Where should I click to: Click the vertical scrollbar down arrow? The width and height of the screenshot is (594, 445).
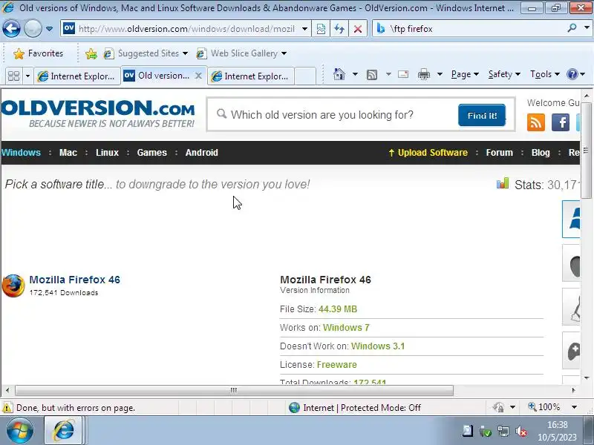coord(587,378)
